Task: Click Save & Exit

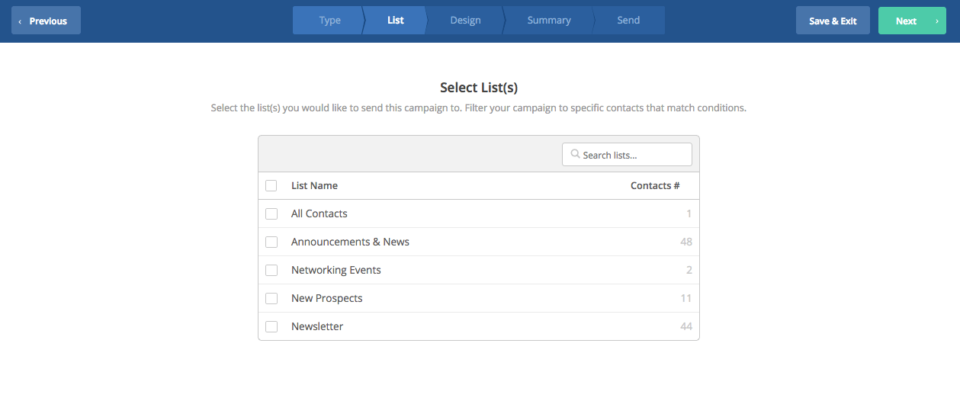Action: click(833, 21)
